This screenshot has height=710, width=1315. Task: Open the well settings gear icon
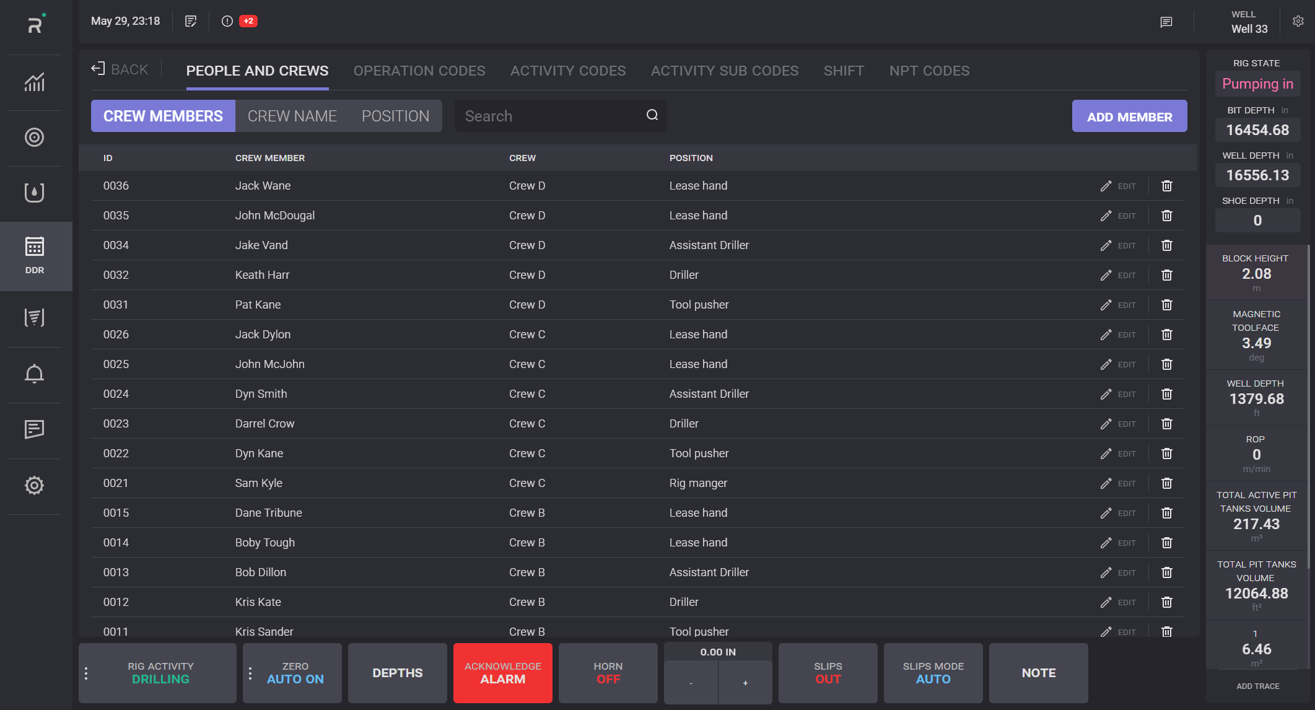tap(1298, 21)
